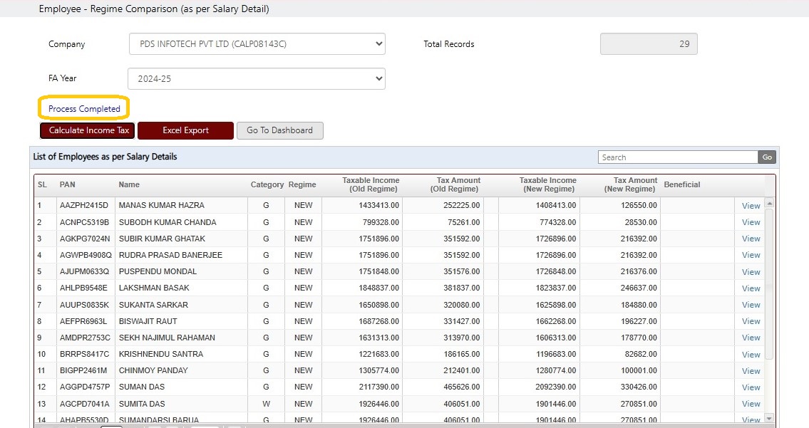The height and width of the screenshot is (428, 809).
Task: Click the Beneficial column header
Action: click(x=682, y=184)
